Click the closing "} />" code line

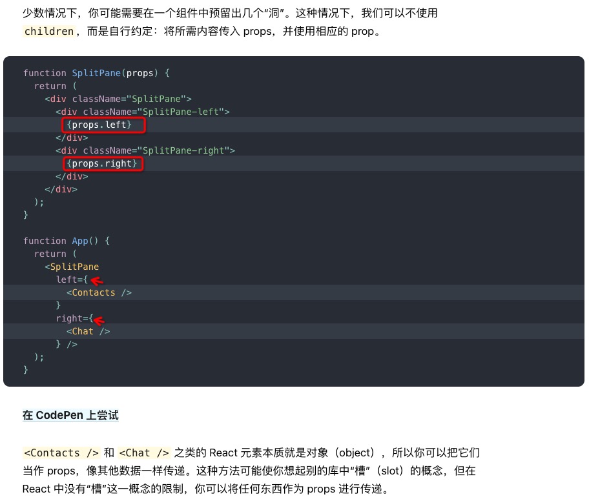click(67, 344)
